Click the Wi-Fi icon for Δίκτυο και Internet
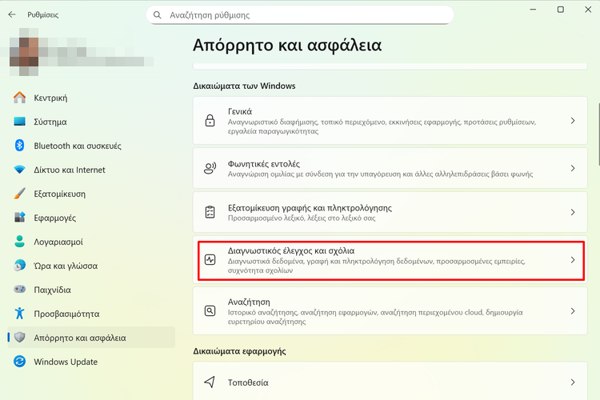The height and width of the screenshot is (400, 600). [19, 170]
